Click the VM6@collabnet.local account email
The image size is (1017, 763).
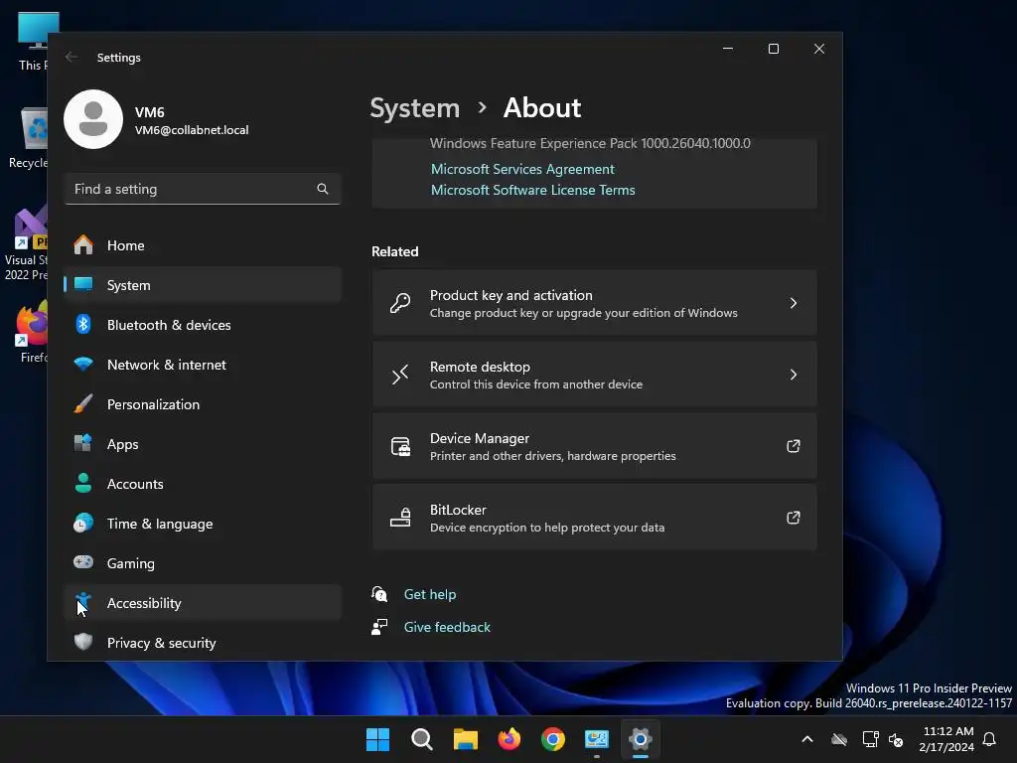tap(192, 130)
